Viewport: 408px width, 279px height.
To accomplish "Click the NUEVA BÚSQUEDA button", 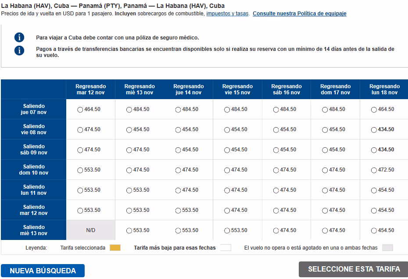I will tap(43, 271).
